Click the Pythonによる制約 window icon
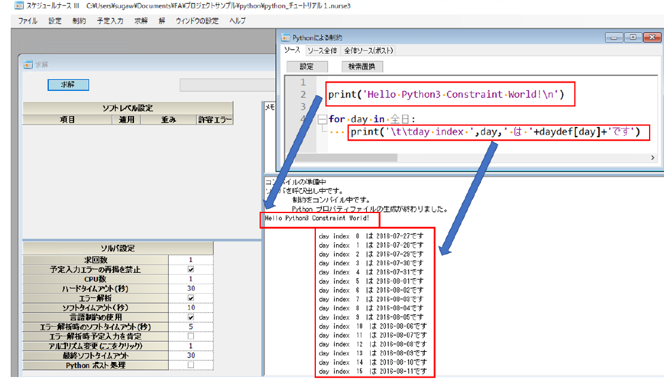This screenshot has height=383, width=664. 286,37
